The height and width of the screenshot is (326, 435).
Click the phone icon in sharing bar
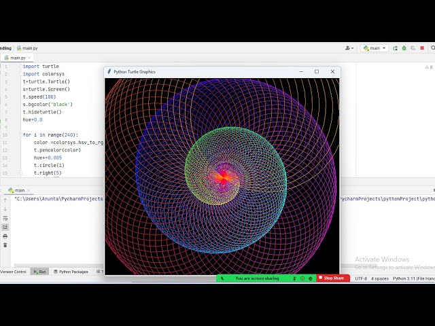coord(222,278)
